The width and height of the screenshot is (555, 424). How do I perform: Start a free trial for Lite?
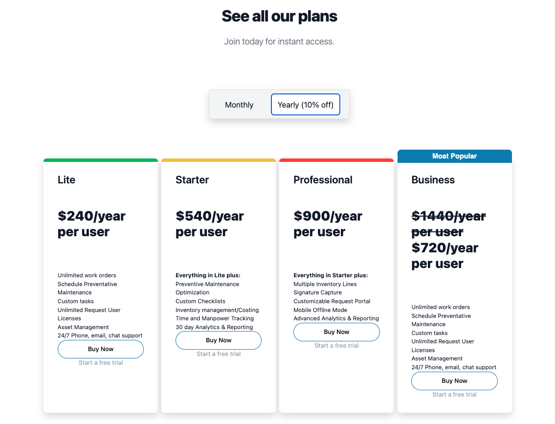pos(101,363)
